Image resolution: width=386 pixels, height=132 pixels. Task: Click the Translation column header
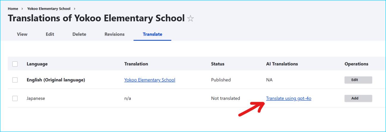(x=136, y=64)
